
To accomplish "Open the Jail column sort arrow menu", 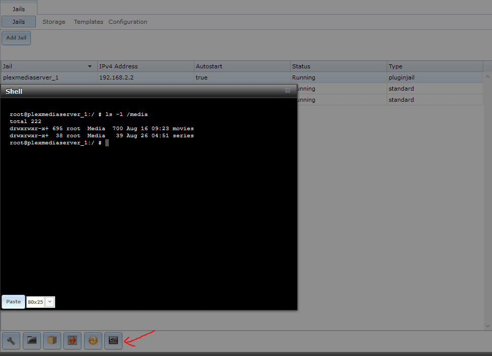I will [x=90, y=66].
